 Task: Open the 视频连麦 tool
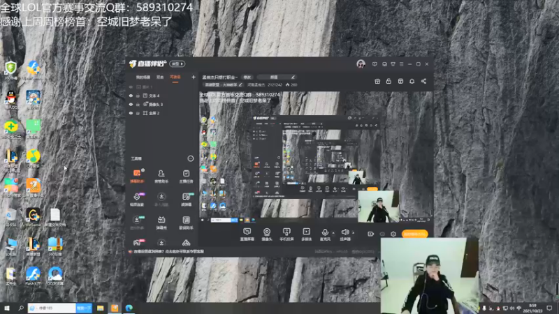coord(137,199)
